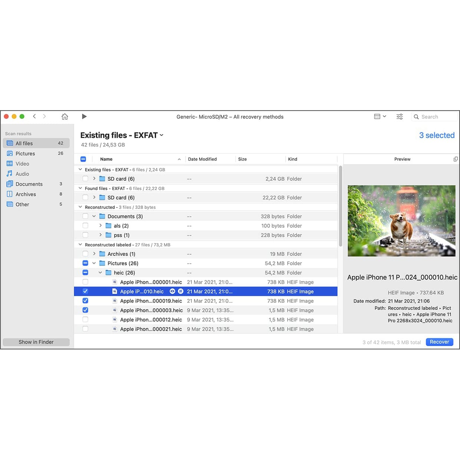
Task: Click the heic (26) folder icon
Action: coord(109,272)
